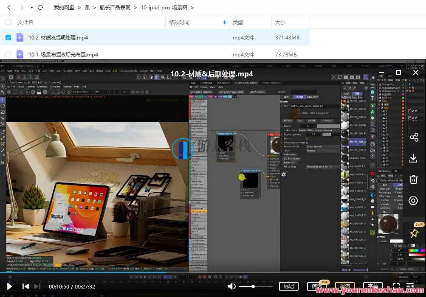This screenshot has height=297, width=426.
Task: Uncheck the checkbox for 10.2-材质&后期处理.mp4
Action: click(8, 37)
